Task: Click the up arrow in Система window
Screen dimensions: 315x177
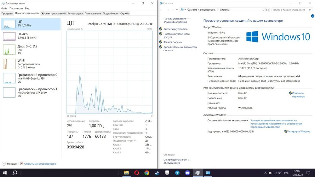Action: click(x=177, y=10)
